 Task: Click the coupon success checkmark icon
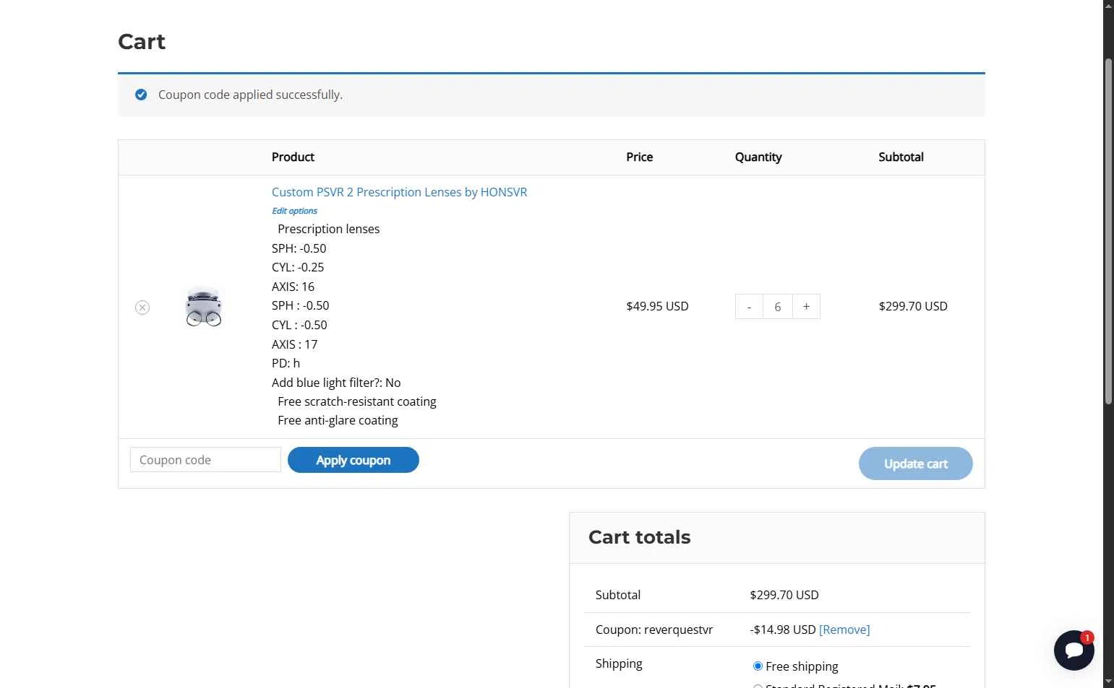coord(141,95)
